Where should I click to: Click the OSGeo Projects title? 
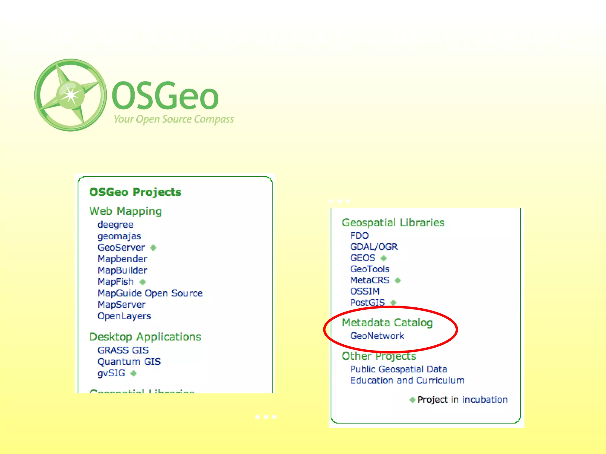coord(135,192)
